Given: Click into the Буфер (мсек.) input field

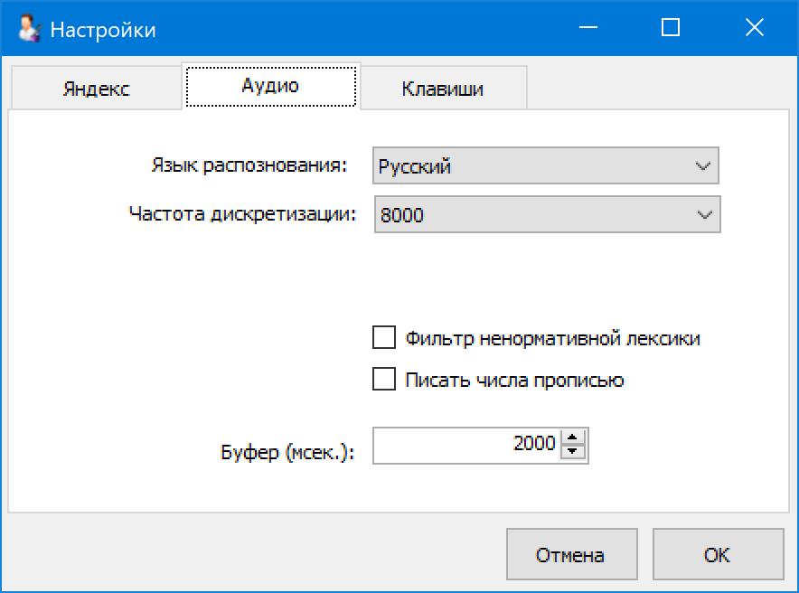Looking at the screenshot, I should [x=465, y=445].
